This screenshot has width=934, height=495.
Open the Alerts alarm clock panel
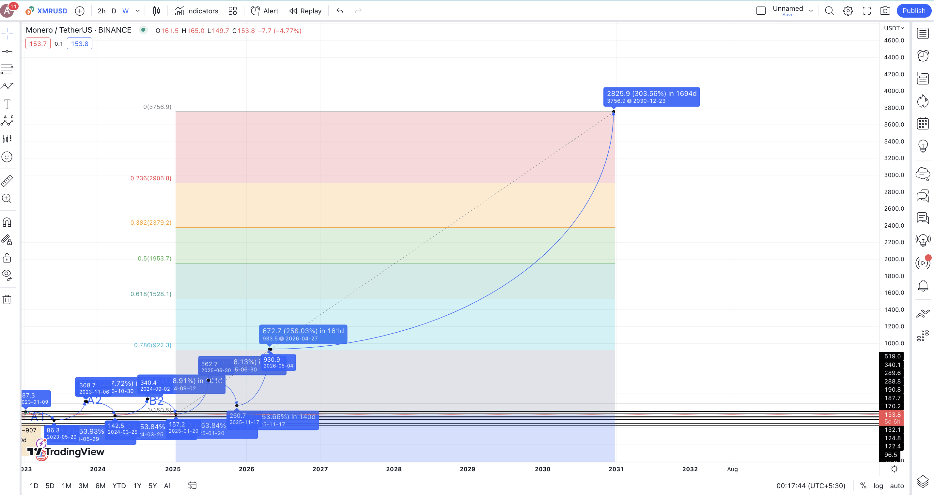pyautogui.click(x=923, y=56)
